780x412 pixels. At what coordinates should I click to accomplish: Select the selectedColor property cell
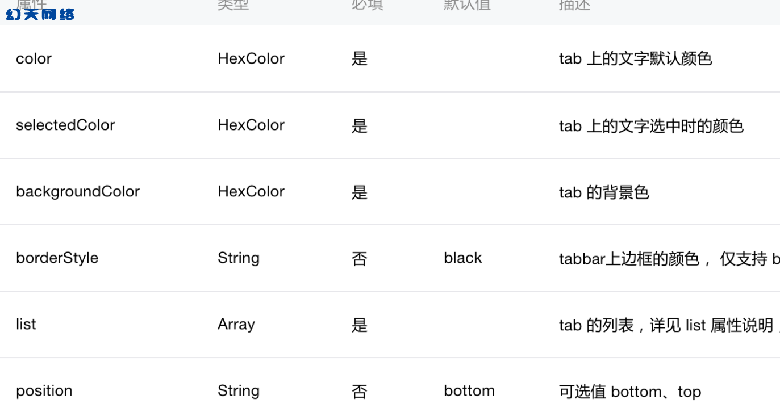point(65,125)
